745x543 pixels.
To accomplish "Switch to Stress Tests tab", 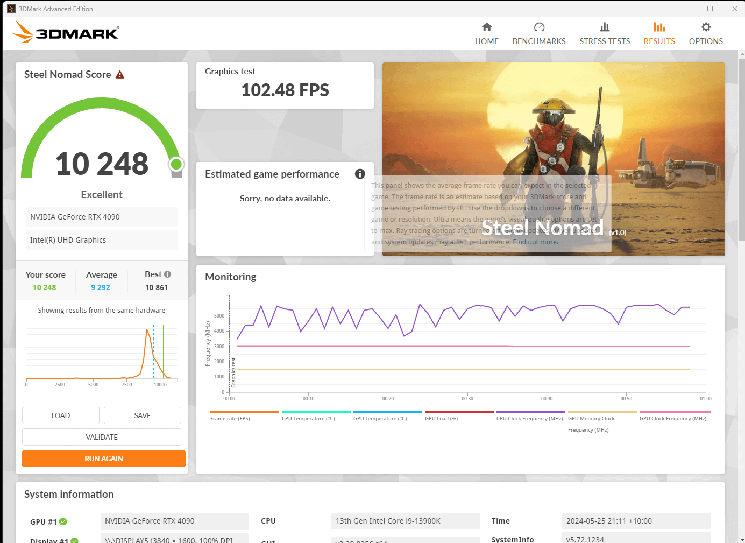I will 605,34.
